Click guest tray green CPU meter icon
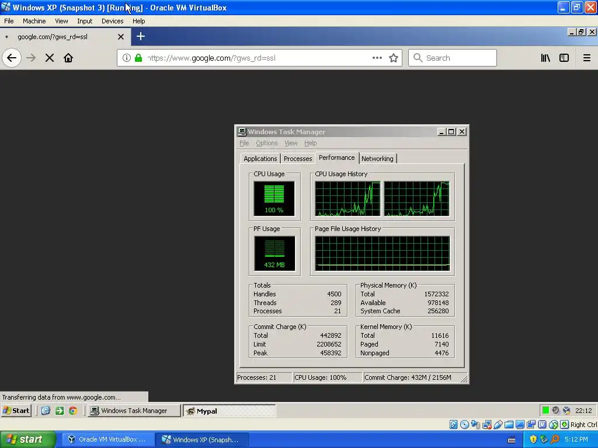 [x=545, y=410]
